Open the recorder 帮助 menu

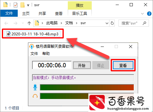(46, 54)
